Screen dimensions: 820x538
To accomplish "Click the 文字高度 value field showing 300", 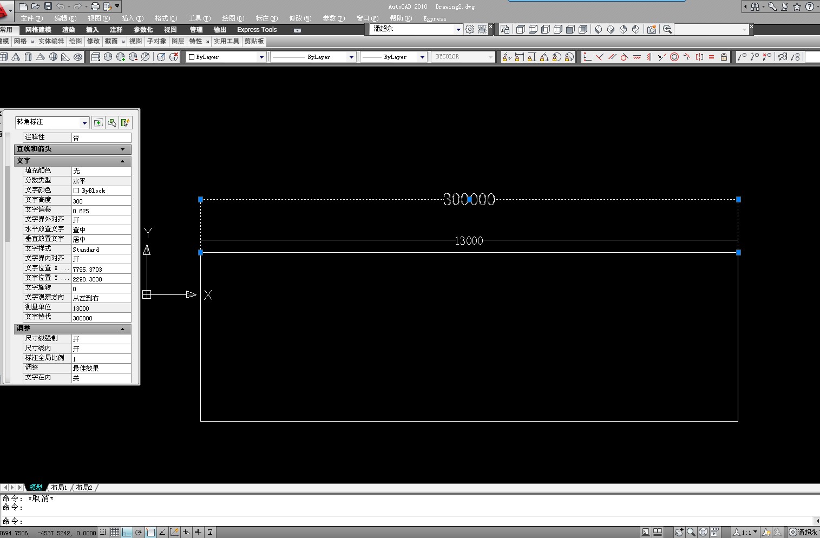I will 101,201.
